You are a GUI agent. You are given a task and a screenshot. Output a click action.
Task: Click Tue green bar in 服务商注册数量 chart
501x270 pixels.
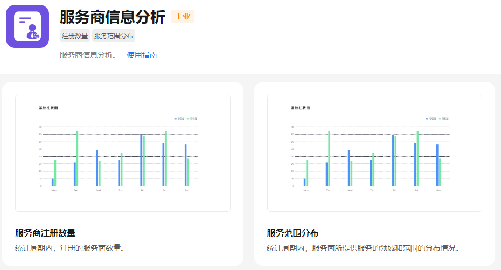tap(78, 159)
